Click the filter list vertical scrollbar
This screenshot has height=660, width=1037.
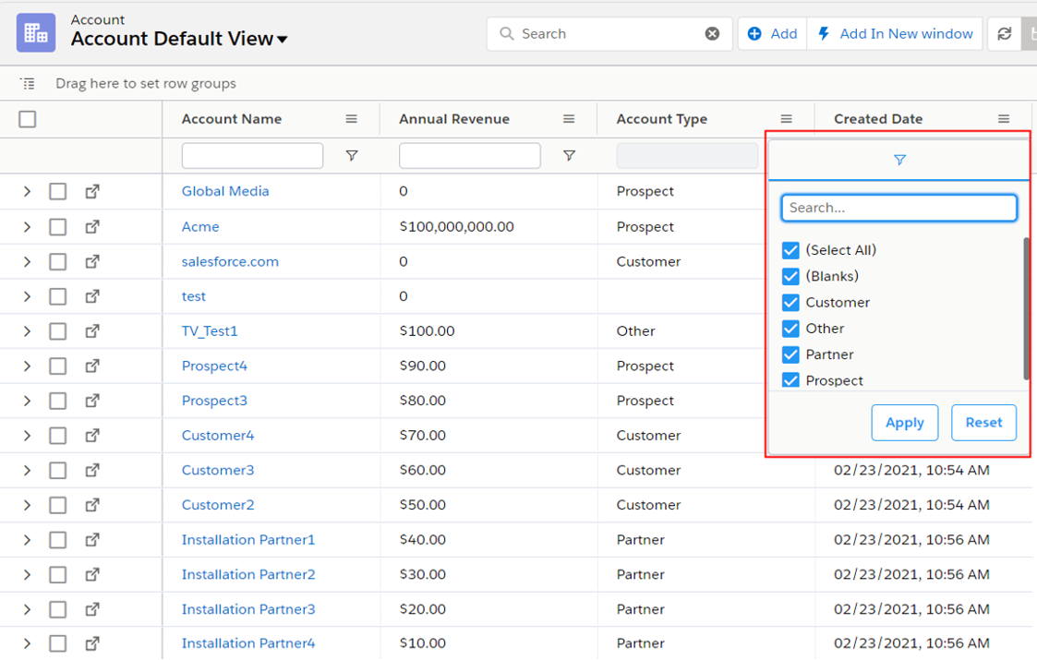(1026, 307)
